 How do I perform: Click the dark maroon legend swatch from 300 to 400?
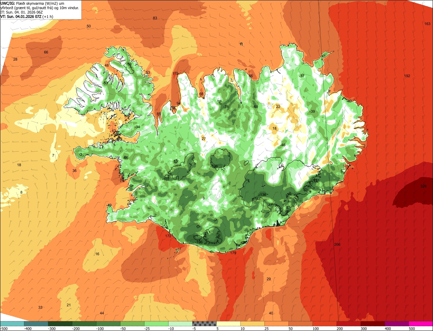pos(372,324)
